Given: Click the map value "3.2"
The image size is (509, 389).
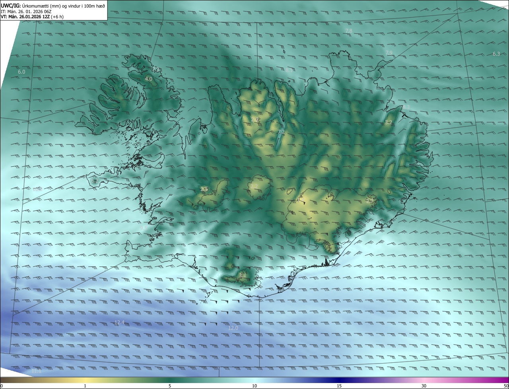Looking at the screenshot, I should click(389, 123).
